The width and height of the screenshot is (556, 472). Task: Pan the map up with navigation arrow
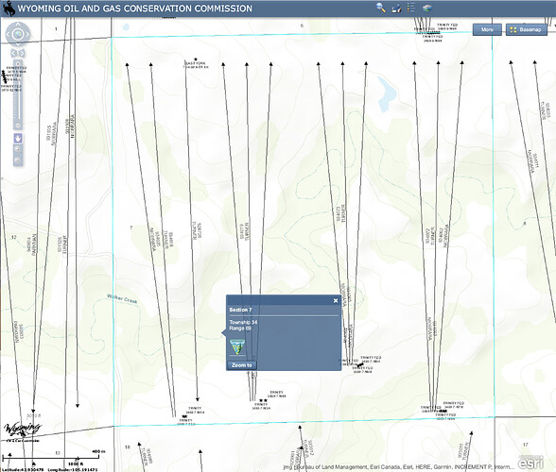pyautogui.click(x=18, y=25)
